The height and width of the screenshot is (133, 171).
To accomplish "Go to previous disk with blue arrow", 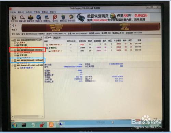I will pos(13,26).
